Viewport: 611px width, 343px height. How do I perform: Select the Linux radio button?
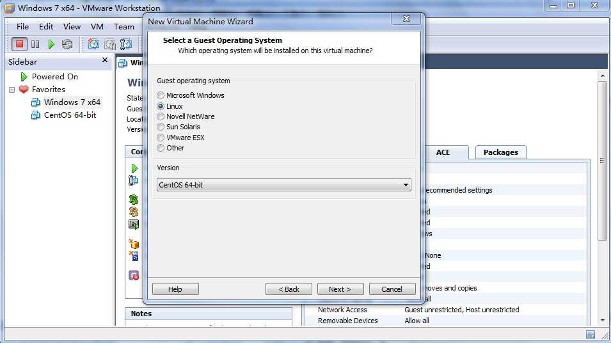(x=161, y=106)
